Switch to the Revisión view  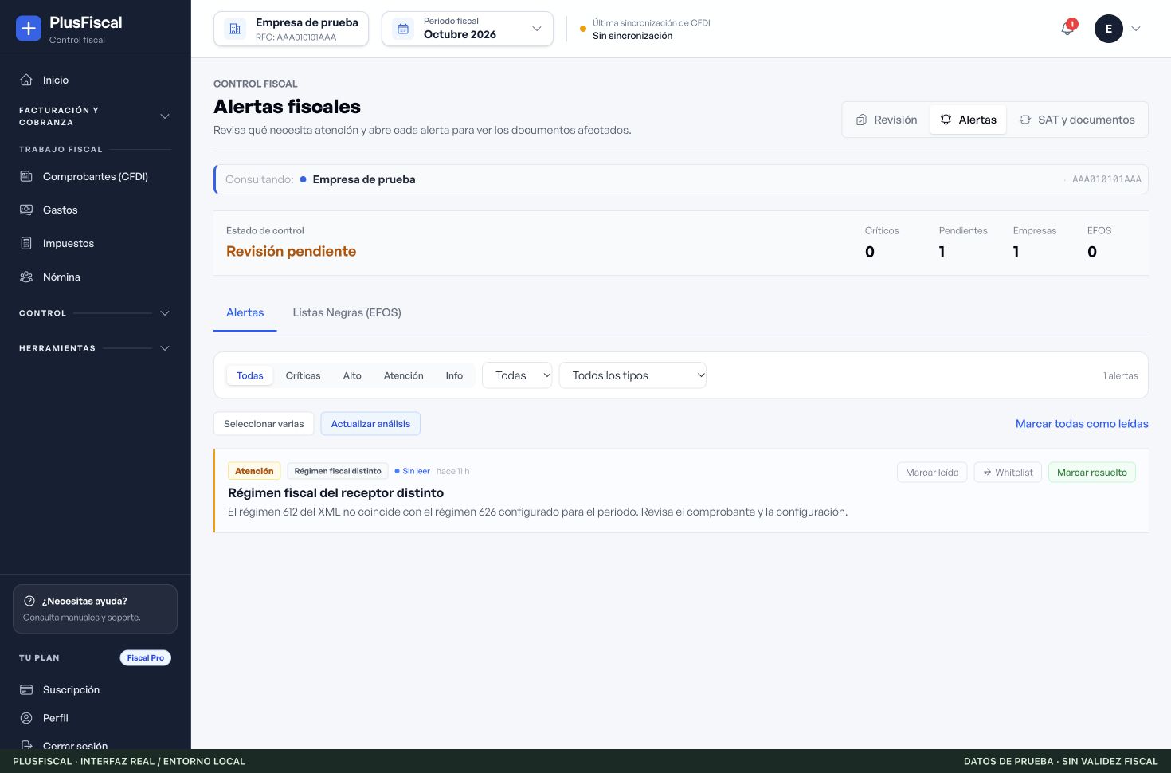[887, 120]
